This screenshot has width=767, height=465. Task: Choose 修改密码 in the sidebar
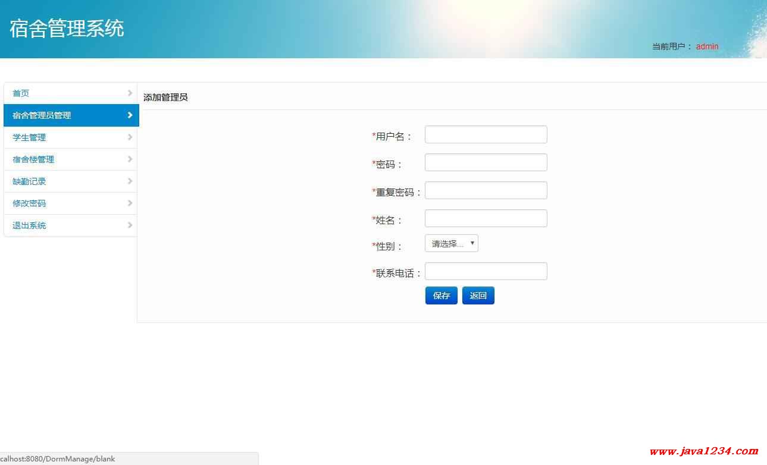coord(29,203)
